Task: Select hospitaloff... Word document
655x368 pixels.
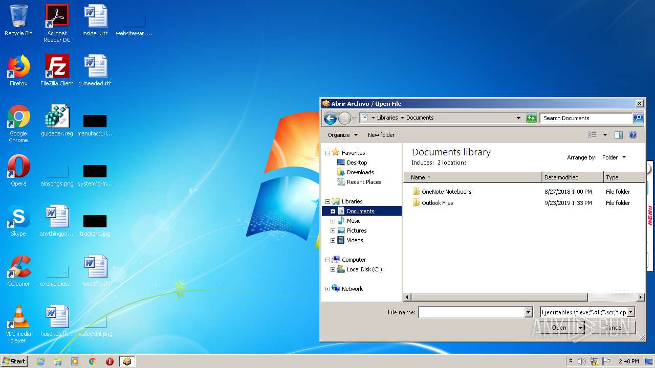Action: coord(57,321)
